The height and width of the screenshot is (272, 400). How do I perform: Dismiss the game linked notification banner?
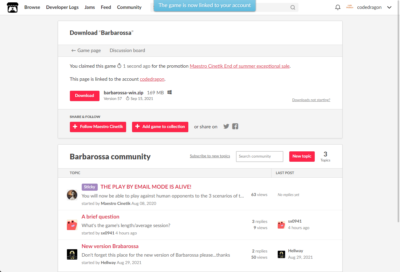click(x=205, y=5)
